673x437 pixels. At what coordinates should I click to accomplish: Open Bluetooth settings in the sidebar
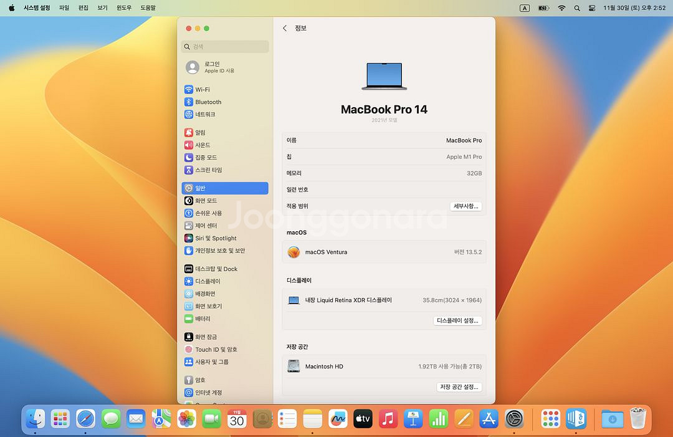tap(225, 102)
